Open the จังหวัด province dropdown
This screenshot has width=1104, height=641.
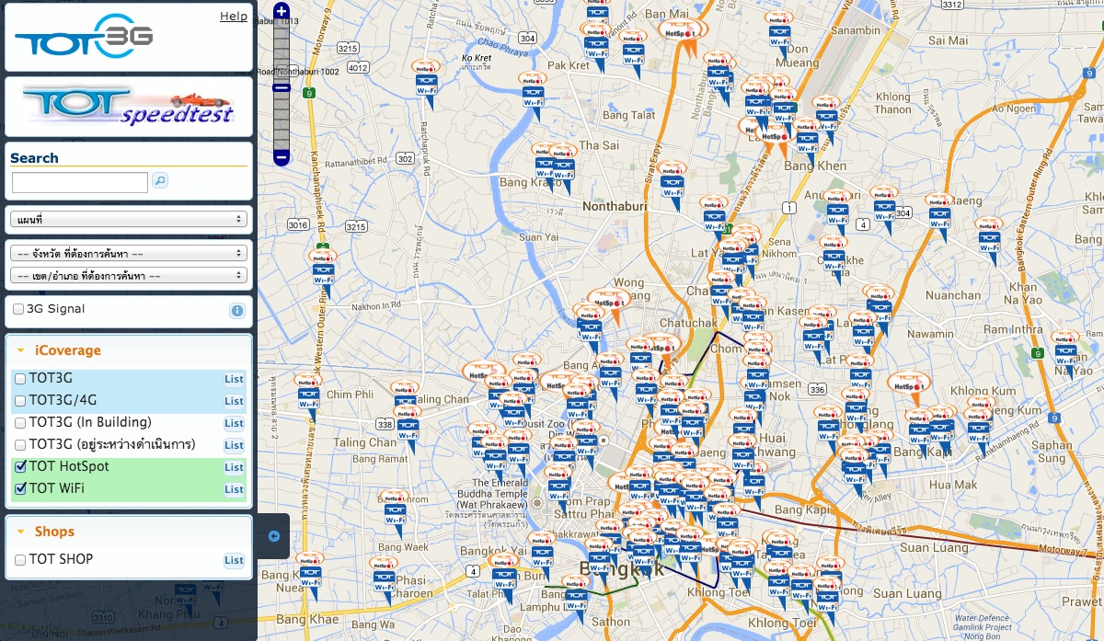pos(129,253)
